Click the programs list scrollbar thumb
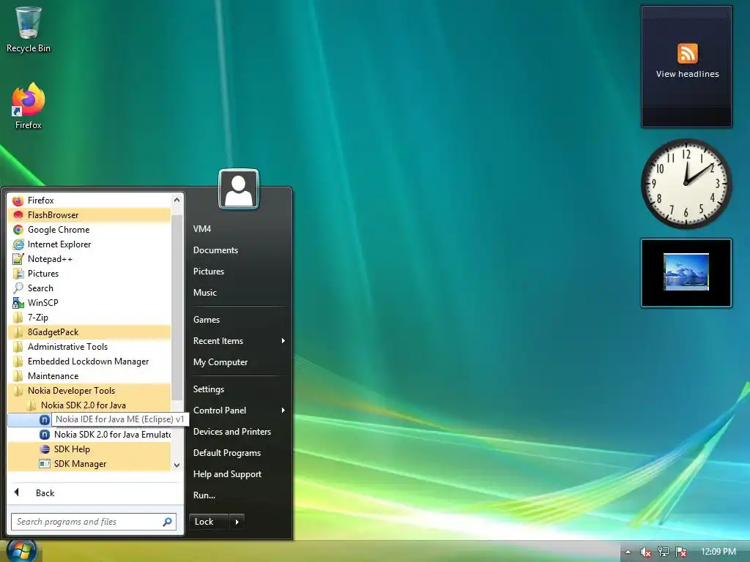750x562 pixels. coord(177,307)
